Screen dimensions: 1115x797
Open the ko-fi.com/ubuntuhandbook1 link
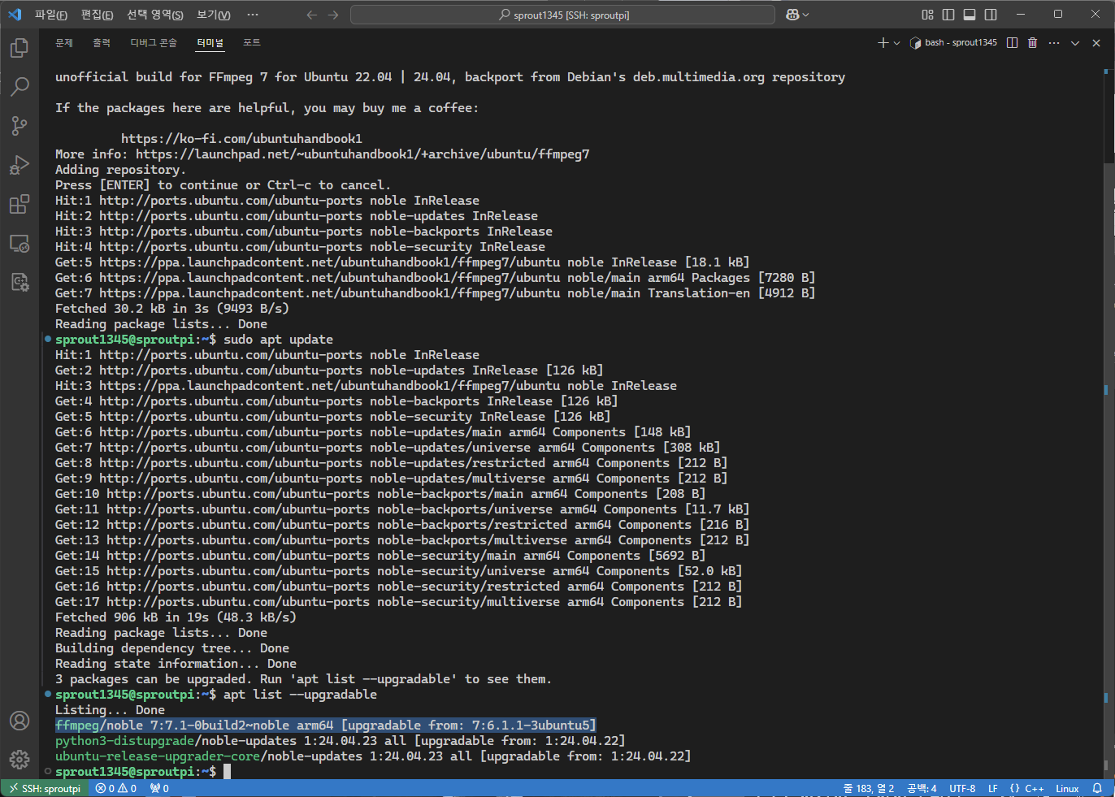click(x=241, y=138)
